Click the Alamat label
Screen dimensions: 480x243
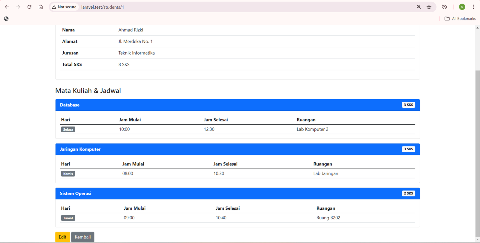point(70,41)
